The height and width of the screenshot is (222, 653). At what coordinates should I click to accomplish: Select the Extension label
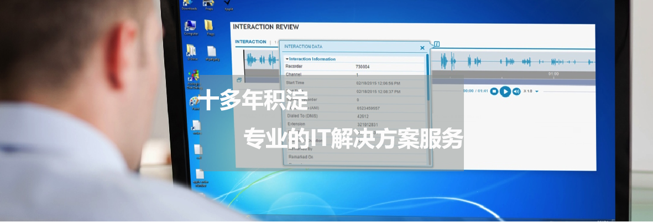296,124
